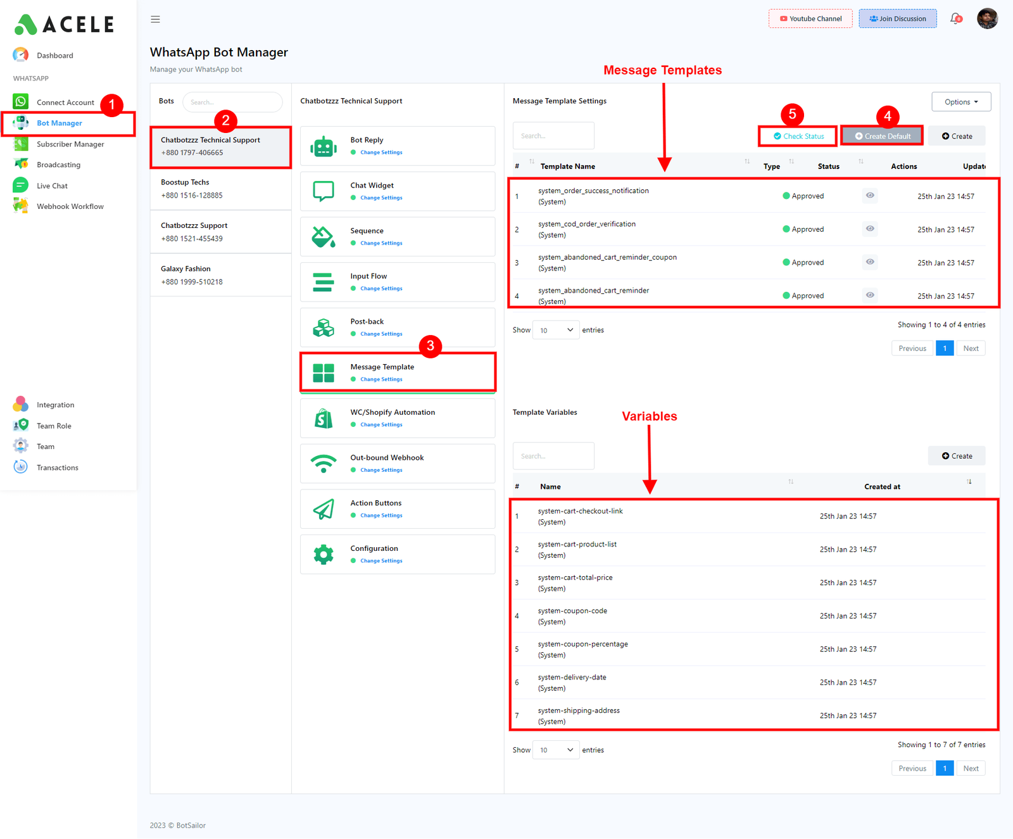Click the Out-bound Webhook wifi icon

pyautogui.click(x=324, y=464)
